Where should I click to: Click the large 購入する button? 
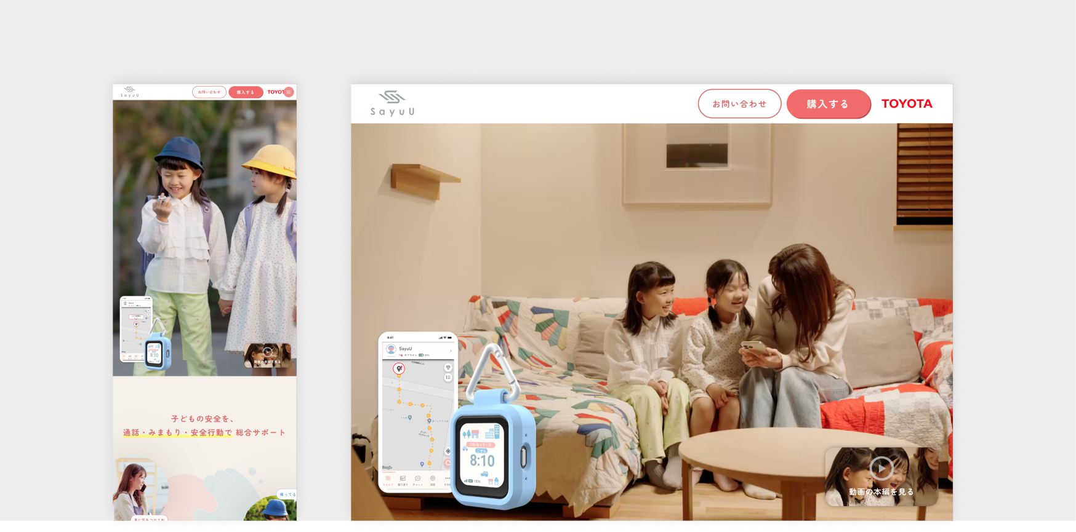829,104
